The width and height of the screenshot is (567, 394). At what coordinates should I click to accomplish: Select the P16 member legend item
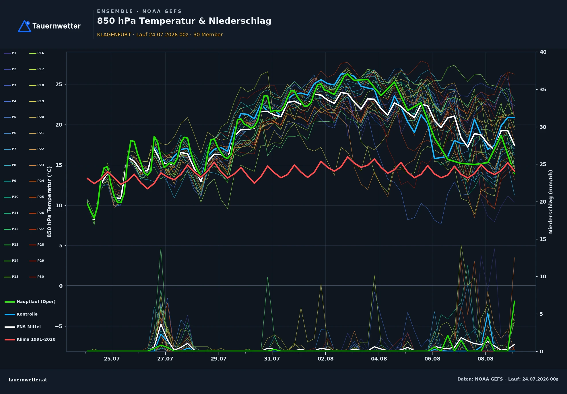click(x=37, y=53)
